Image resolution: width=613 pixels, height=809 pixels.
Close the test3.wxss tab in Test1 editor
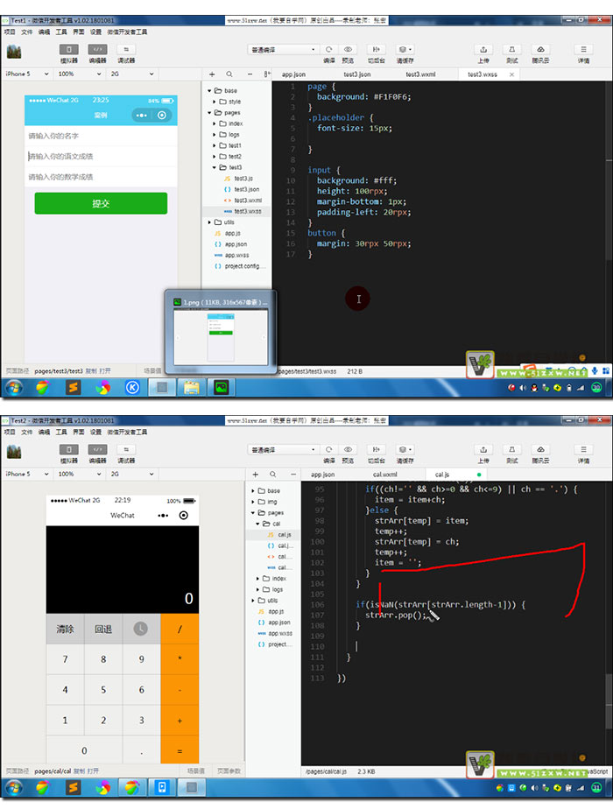[512, 74]
